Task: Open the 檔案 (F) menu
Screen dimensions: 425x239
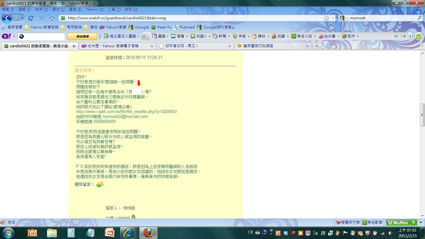Action: point(8,10)
